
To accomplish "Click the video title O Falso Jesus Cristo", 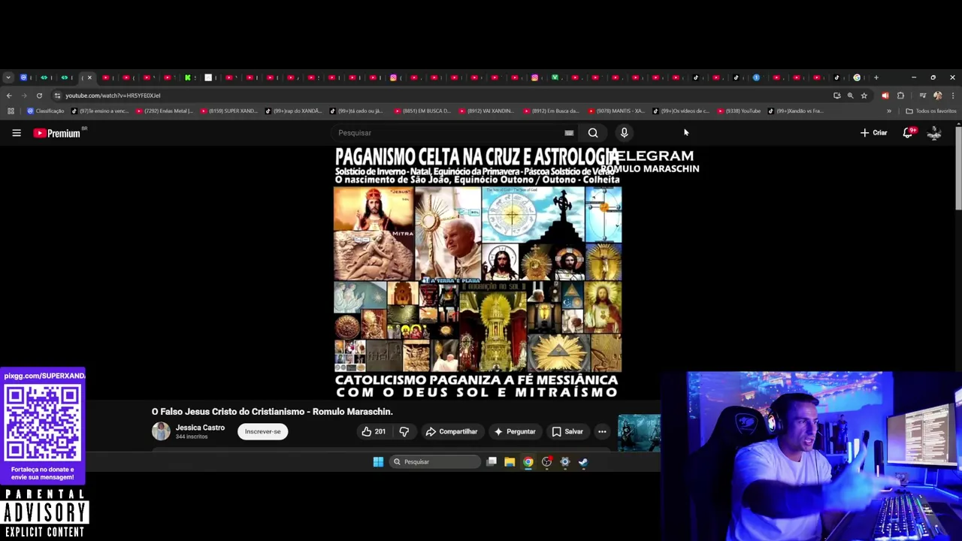I will 272,412.
